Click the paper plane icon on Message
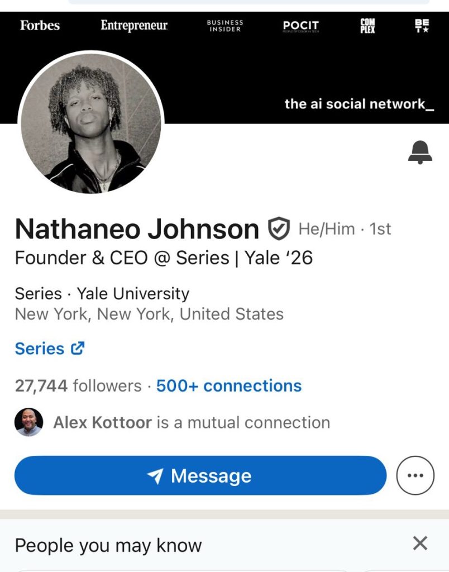 (x=155, y=476)
